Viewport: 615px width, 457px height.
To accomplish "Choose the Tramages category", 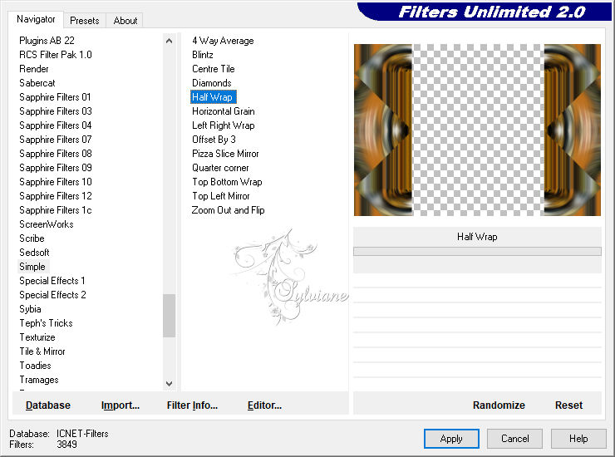I will pyautogui.click(x=39, y=380).
